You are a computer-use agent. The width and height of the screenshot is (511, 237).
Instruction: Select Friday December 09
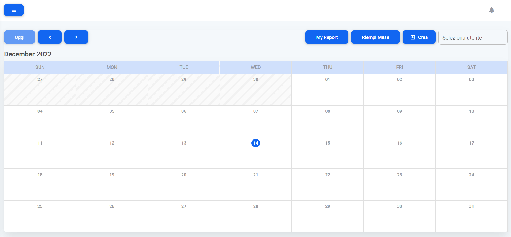[399, 121]
